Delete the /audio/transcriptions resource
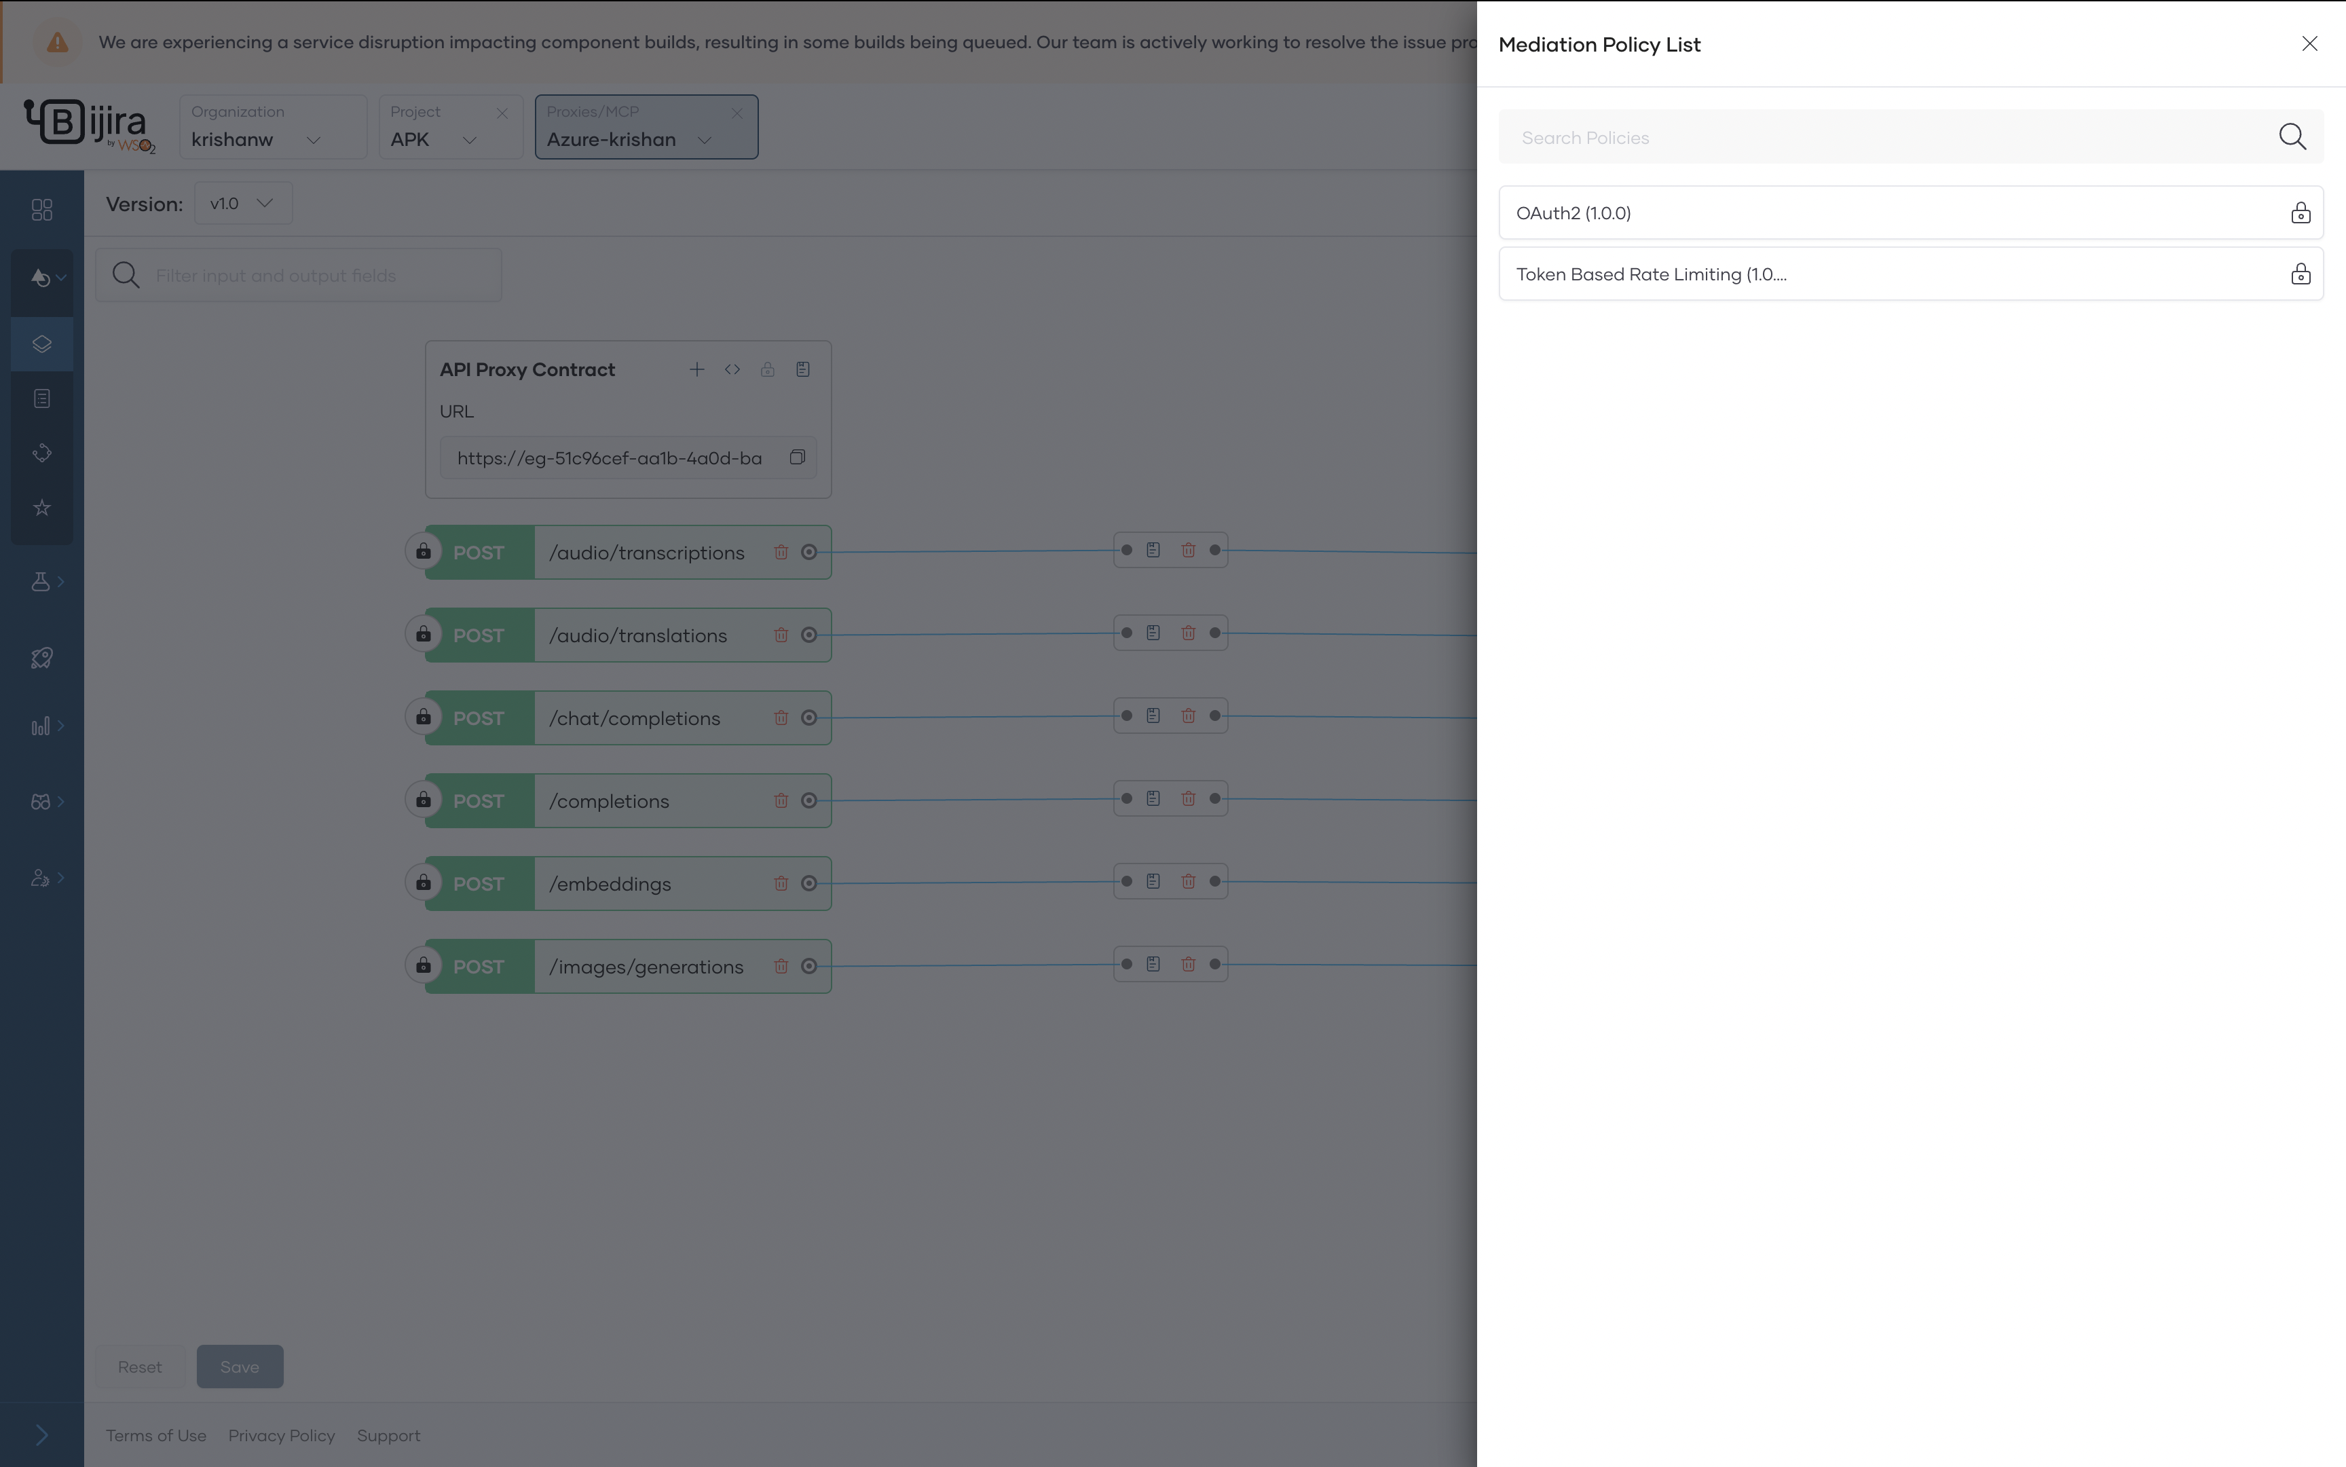 [x=780, y=552]
